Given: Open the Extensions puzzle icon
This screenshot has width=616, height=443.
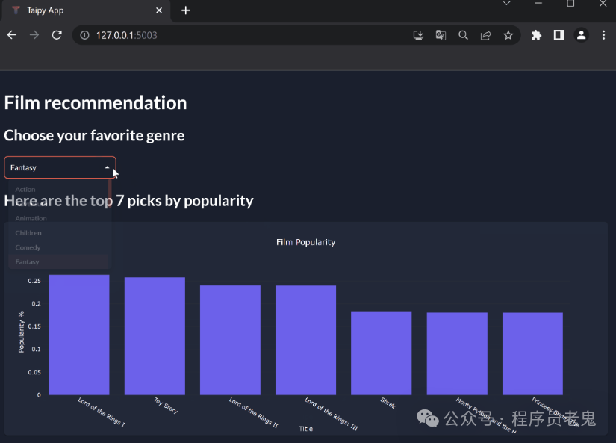Looking at the screenshot, I should [x=536, y=35].
